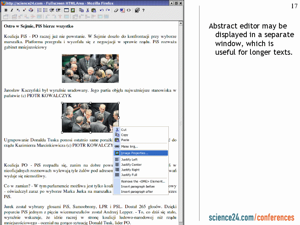The height and width of the screenshot is (225, 300).
Task: Click the science24.com/conferences link
Action: 251,217
